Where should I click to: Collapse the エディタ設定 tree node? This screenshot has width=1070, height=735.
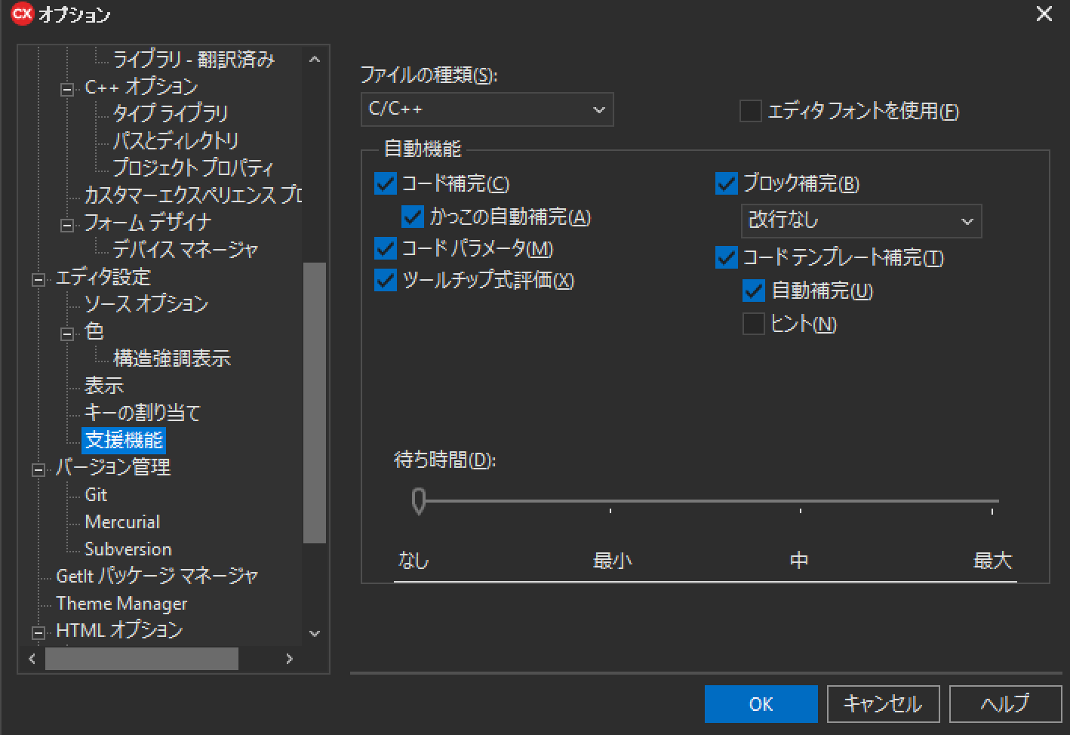(38, 279)
